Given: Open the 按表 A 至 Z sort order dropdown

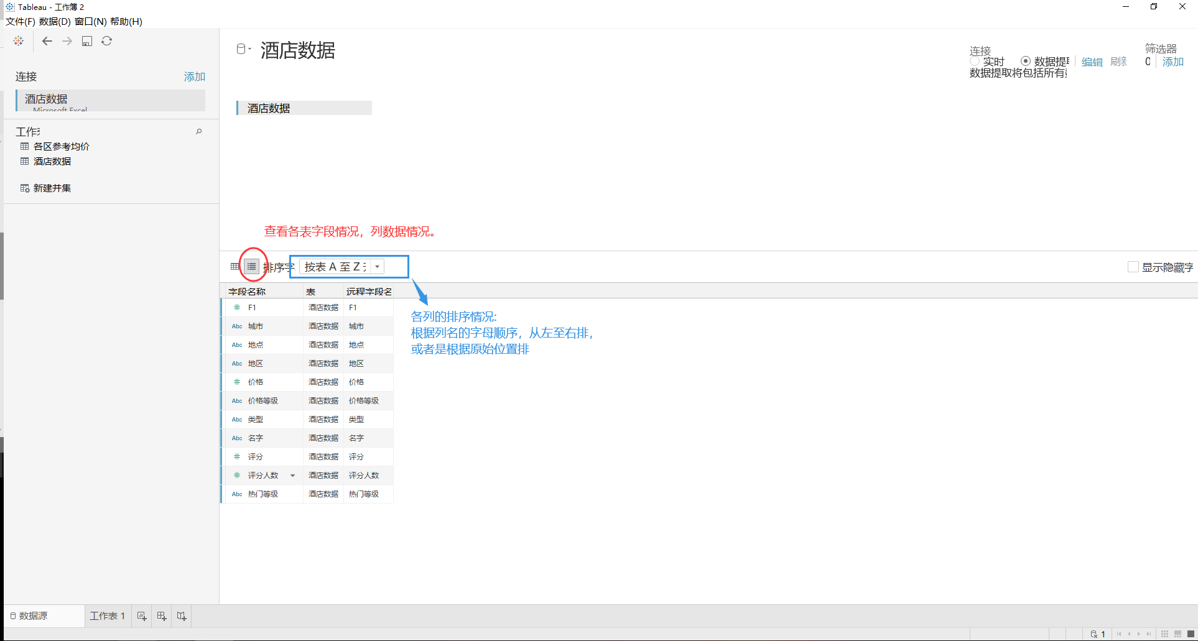Looking at the screenshot, I should coord(342,267).
